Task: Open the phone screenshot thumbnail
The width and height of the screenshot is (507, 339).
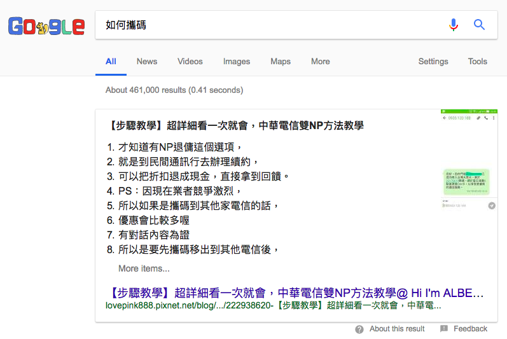Action: tap(469, 160)
